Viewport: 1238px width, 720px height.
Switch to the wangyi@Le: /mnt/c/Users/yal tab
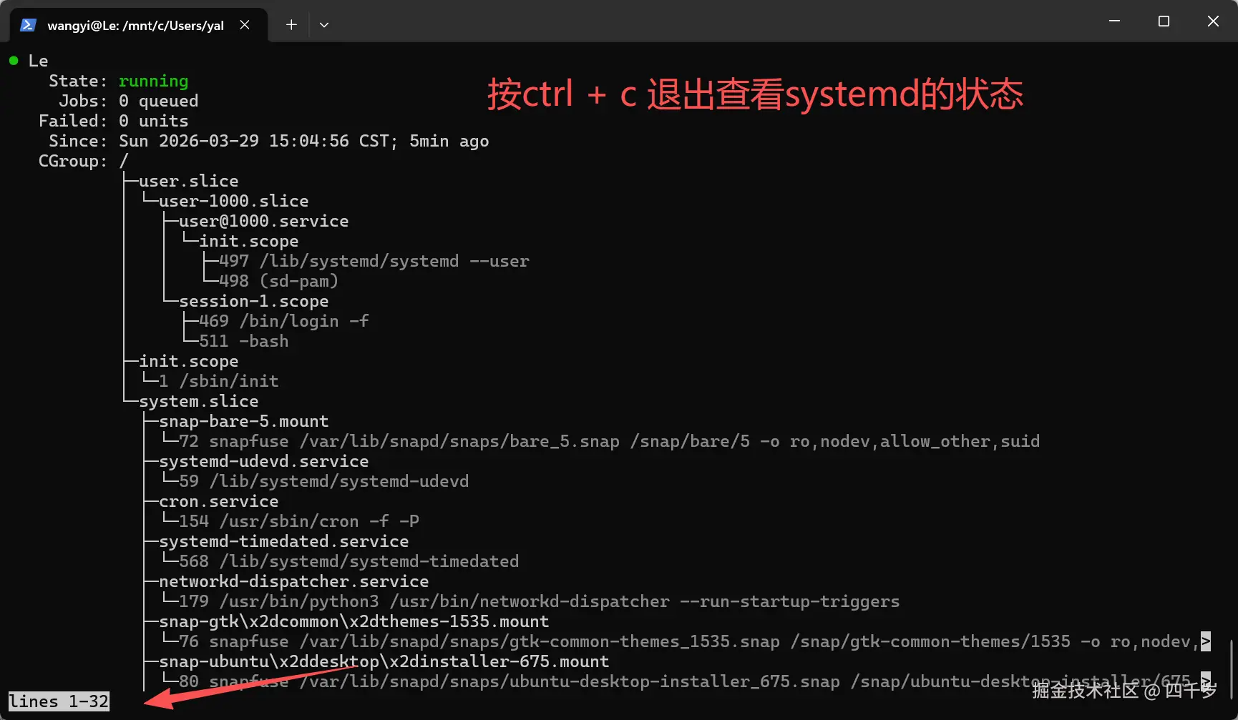click(136, 24)
